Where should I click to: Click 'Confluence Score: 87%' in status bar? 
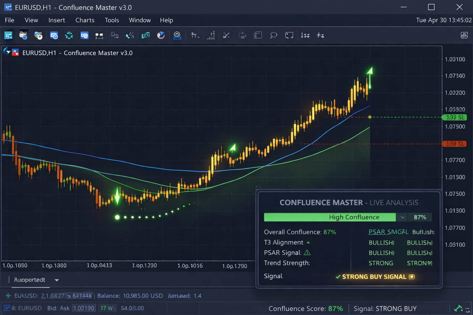click(306, 309)
